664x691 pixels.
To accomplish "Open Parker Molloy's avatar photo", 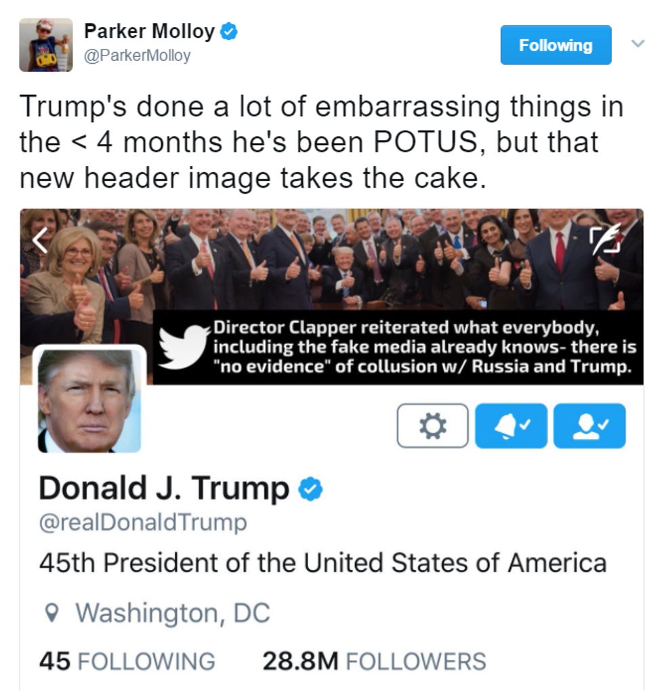I will pos(46,45).
